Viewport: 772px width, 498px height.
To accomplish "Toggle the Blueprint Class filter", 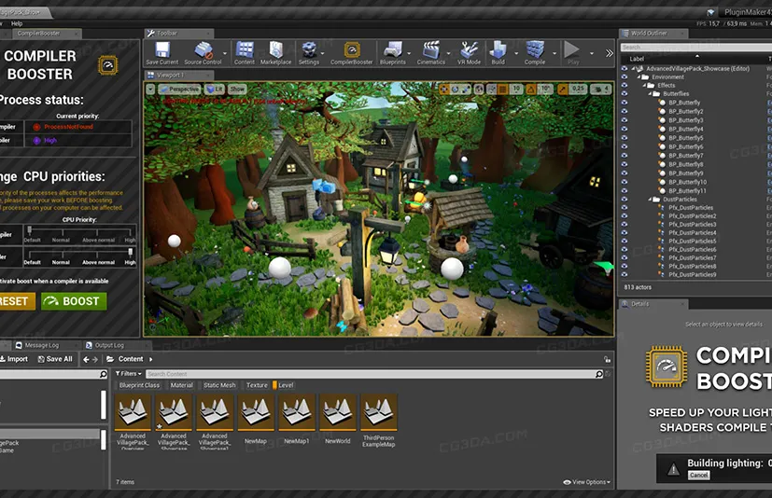I will tap(139, 385).
